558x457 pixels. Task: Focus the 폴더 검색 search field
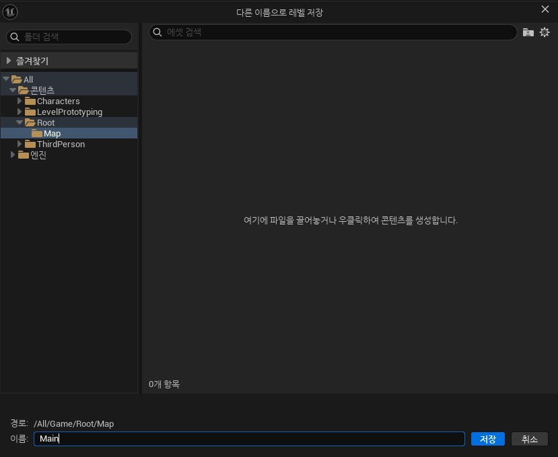pos(69,37)
